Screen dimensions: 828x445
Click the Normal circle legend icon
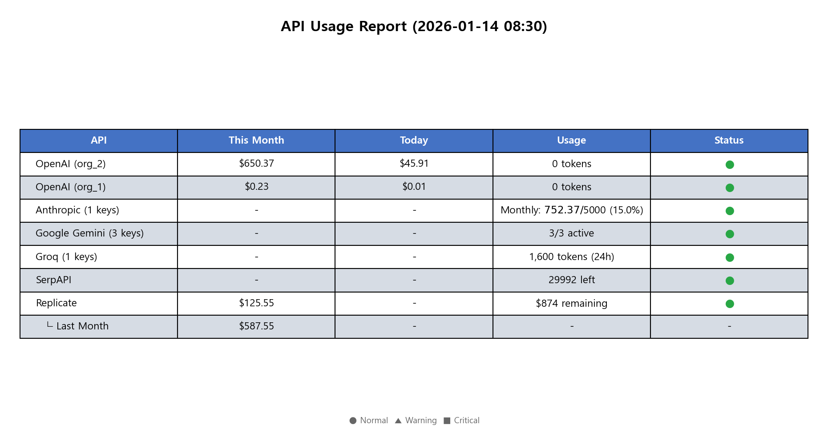[x=353, y=421]
